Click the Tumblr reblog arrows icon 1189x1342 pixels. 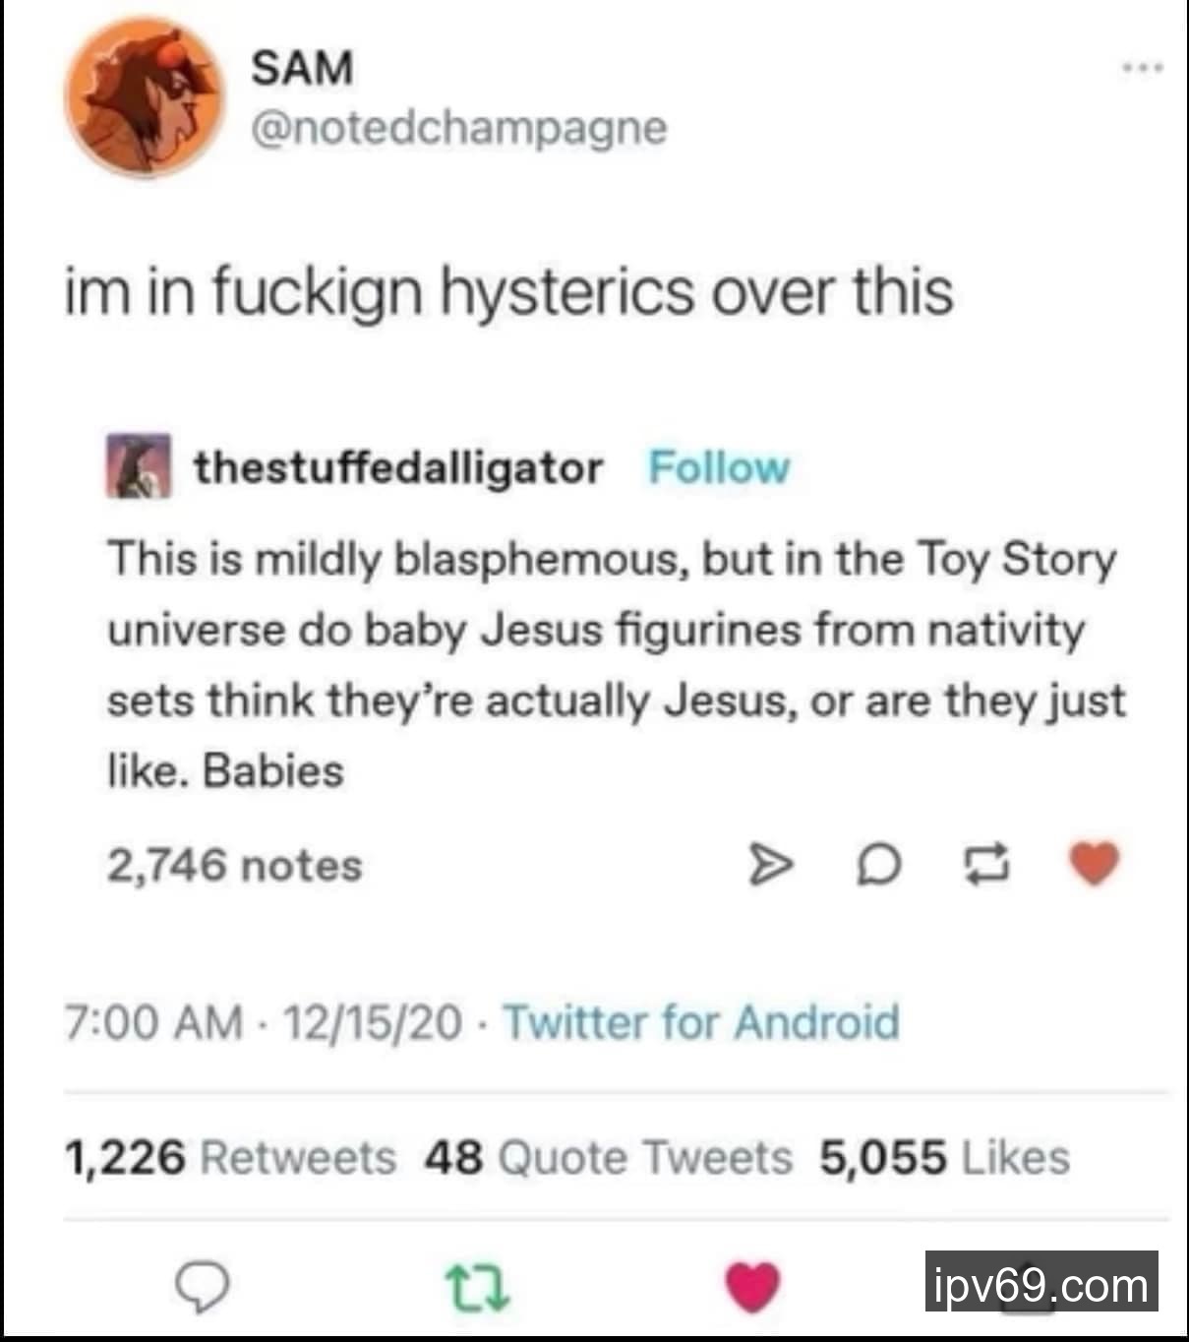987,865
